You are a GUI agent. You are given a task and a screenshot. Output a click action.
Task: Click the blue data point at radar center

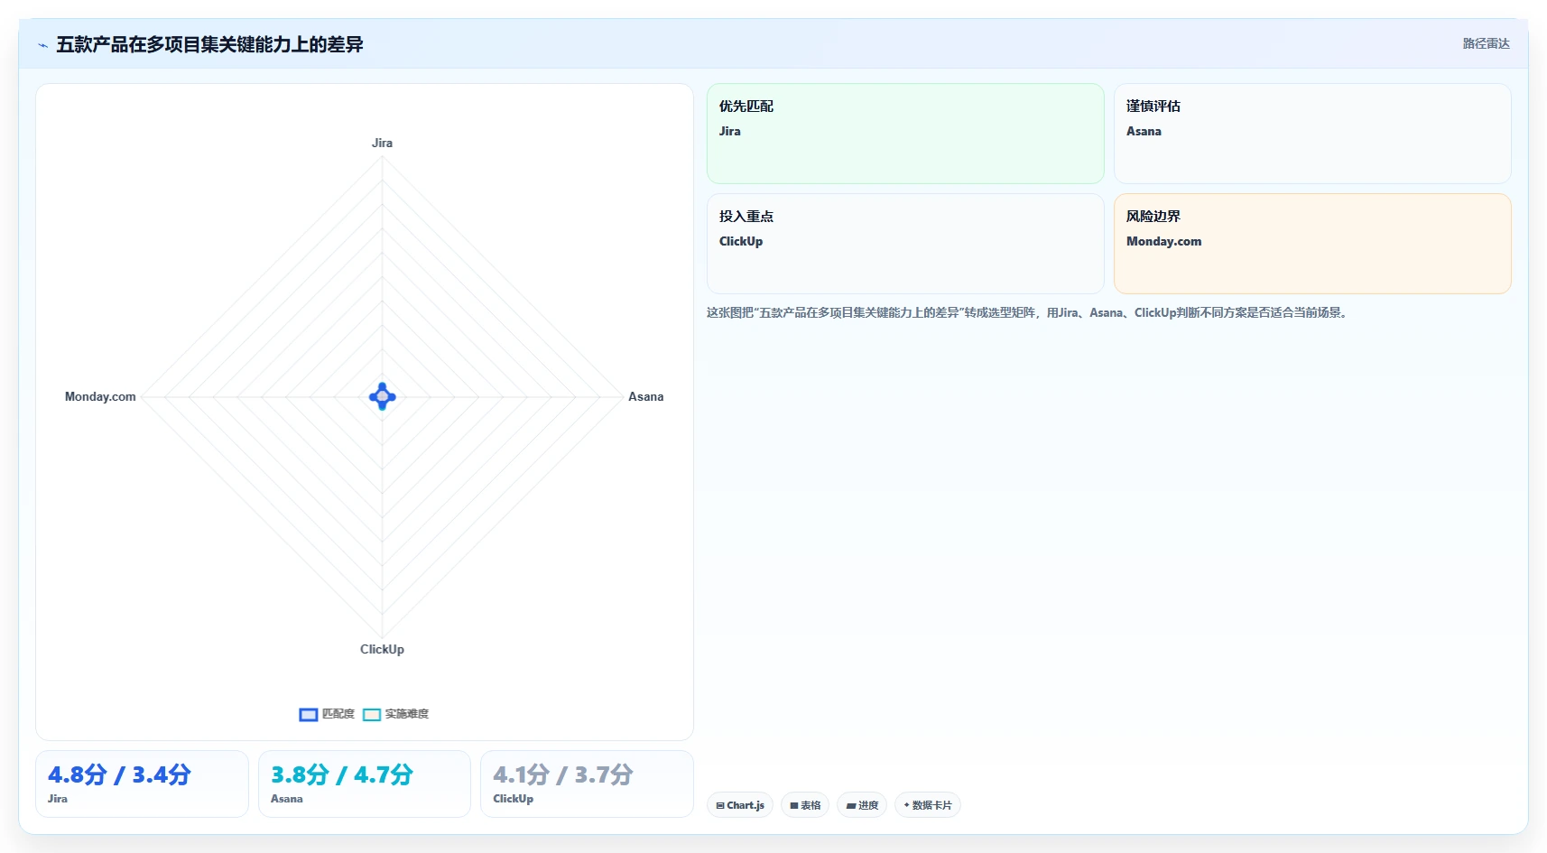tap(383, 396)
